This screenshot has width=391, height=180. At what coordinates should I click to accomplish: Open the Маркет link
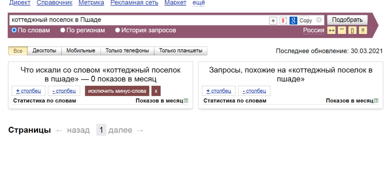(175, 3)
